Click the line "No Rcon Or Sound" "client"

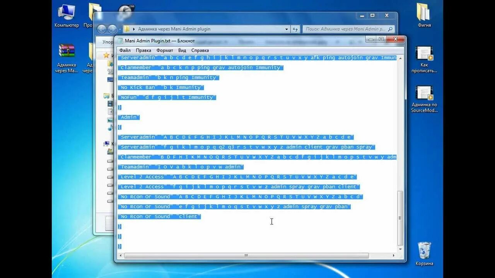(x=159, y=217)
